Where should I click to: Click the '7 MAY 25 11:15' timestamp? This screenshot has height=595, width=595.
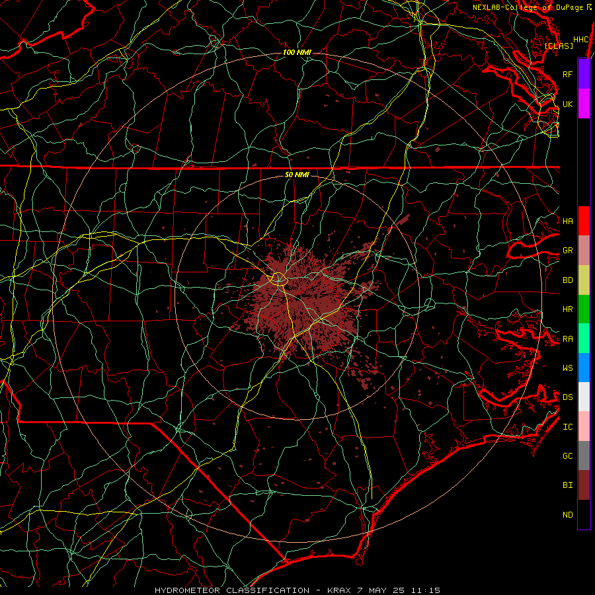(x=399, y=590)
